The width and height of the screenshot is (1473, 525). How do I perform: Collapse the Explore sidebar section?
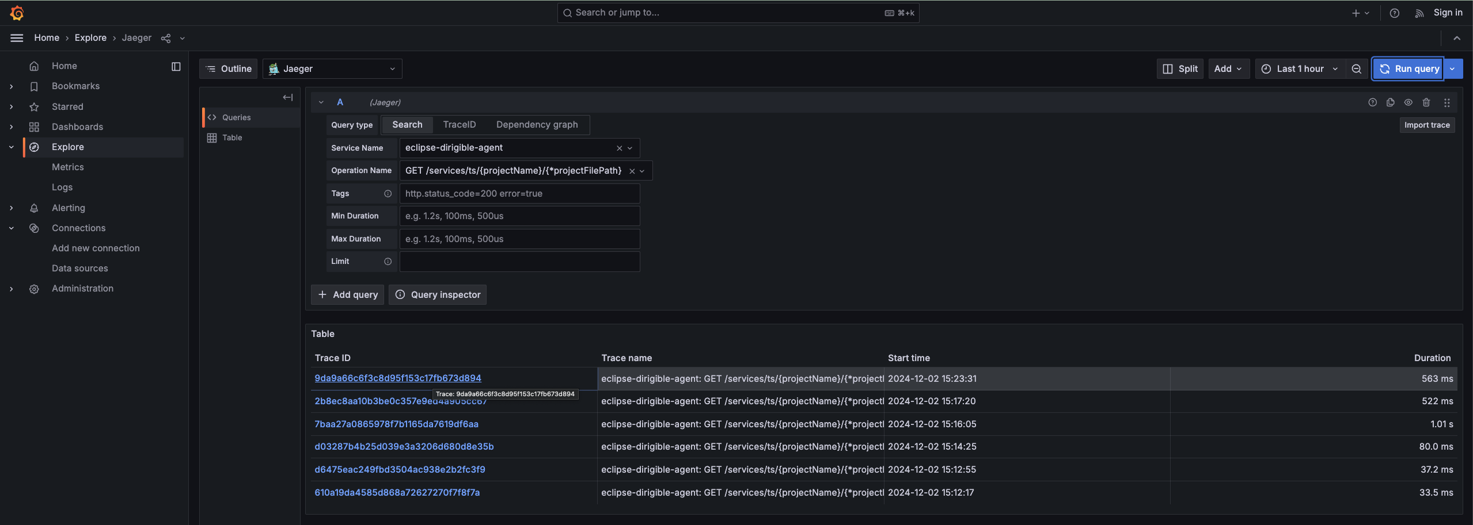click(x=12, y=147)
